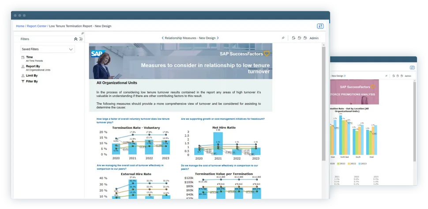
Task: Go to next page using right chevron
Action: point(218,38)
